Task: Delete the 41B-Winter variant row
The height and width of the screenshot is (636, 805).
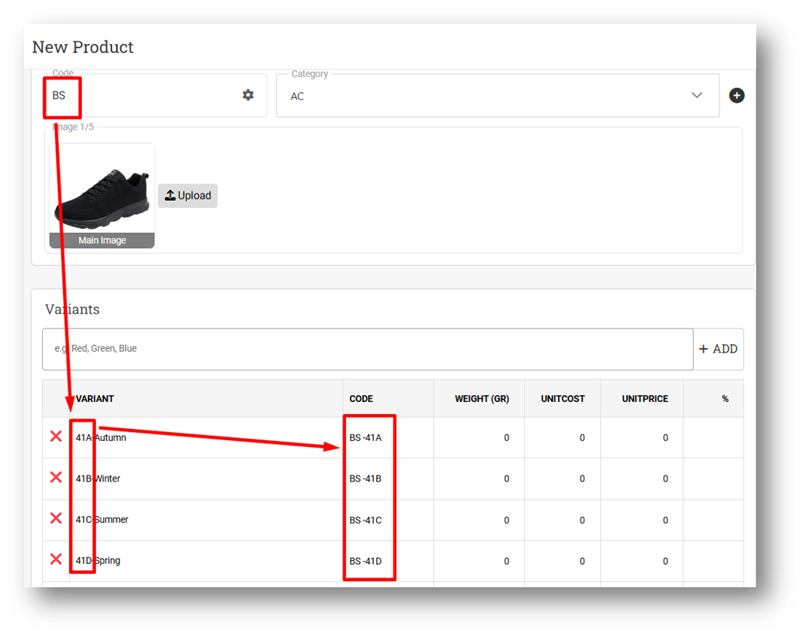Action: (56, 478)
